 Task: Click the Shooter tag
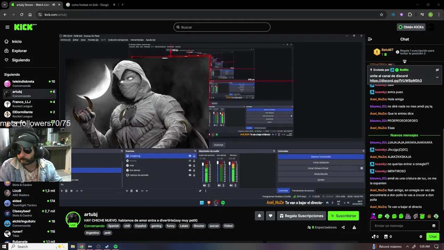[199, 226]
